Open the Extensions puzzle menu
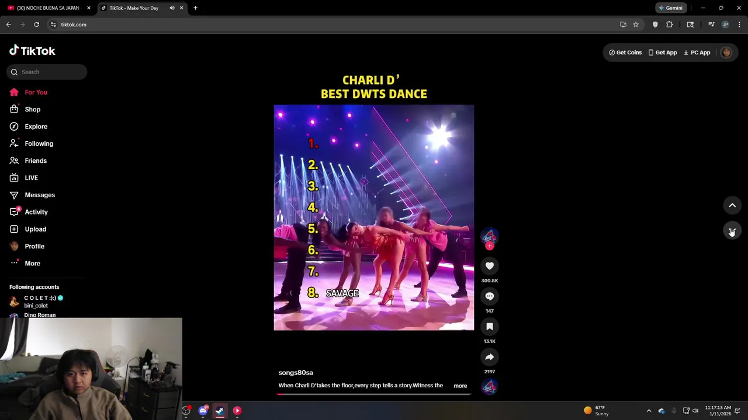This screenshot has width=748, height=420. point(670,24)
